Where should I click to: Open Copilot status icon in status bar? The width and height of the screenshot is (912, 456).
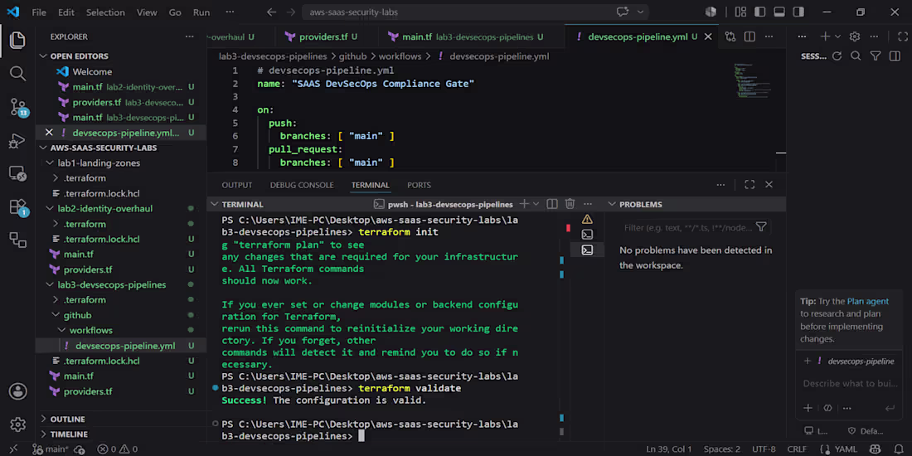click(875, 449)
